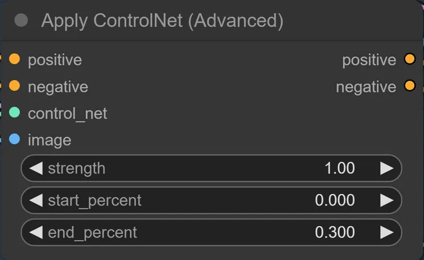
Task: Click the start_percent value 0.000
Action: 335,200
